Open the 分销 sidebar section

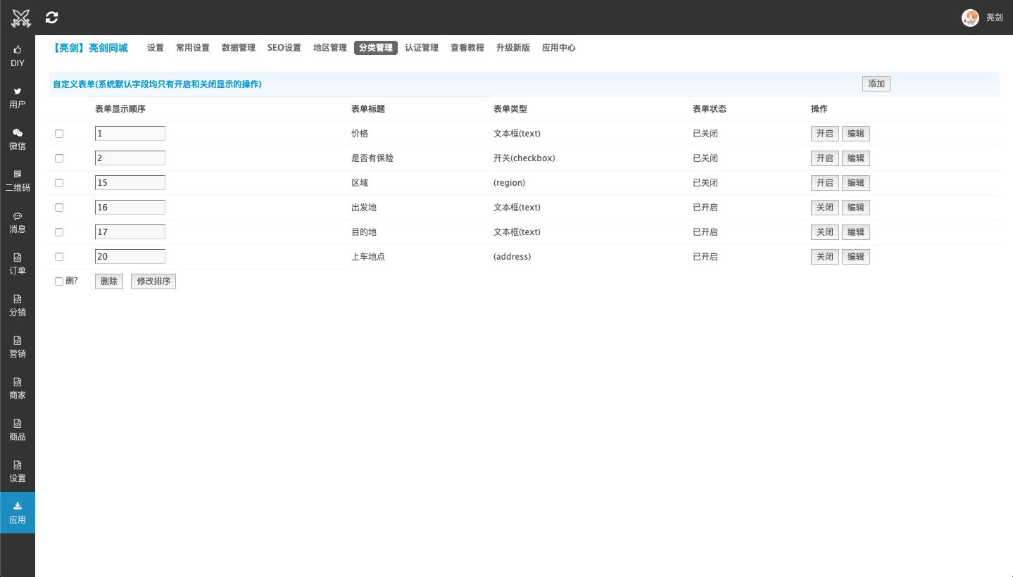[18, 305]
